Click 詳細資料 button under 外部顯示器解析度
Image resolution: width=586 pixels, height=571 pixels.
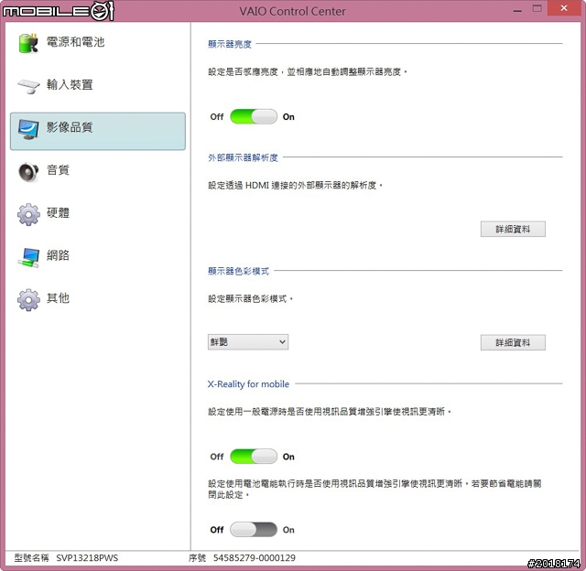pos(513,229)
